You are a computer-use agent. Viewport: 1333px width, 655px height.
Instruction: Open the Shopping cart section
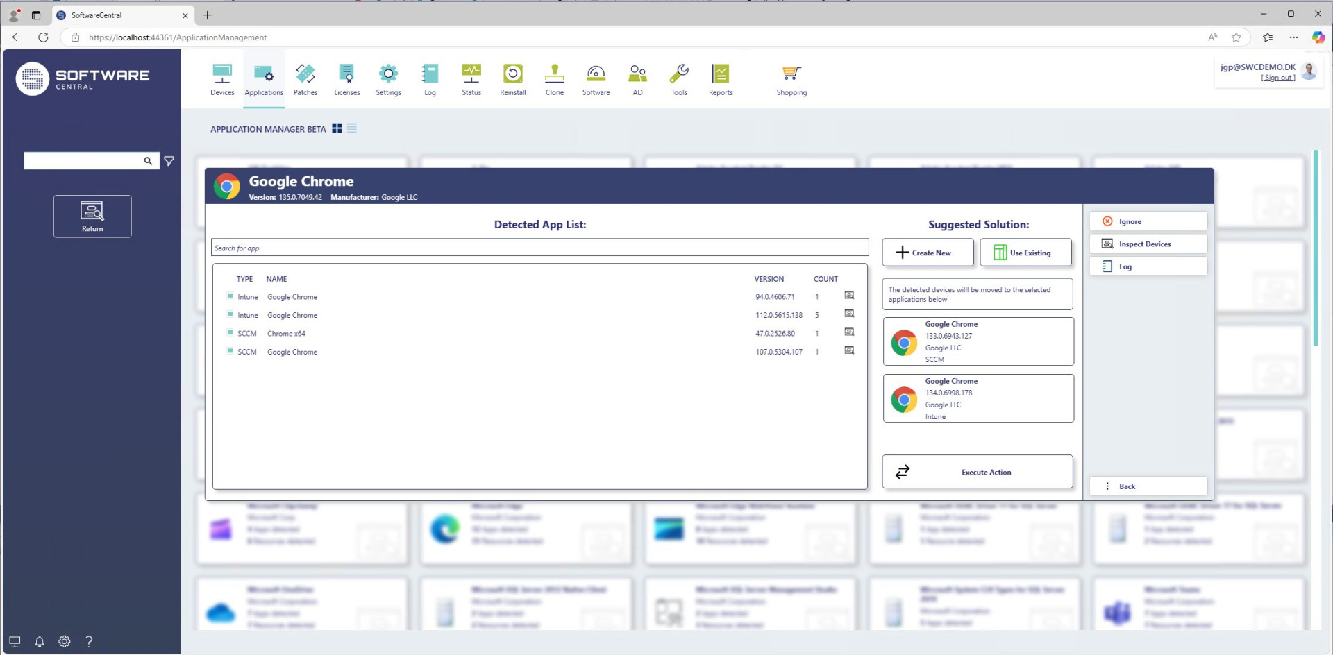pyautogui.click(x=791, y=79)
